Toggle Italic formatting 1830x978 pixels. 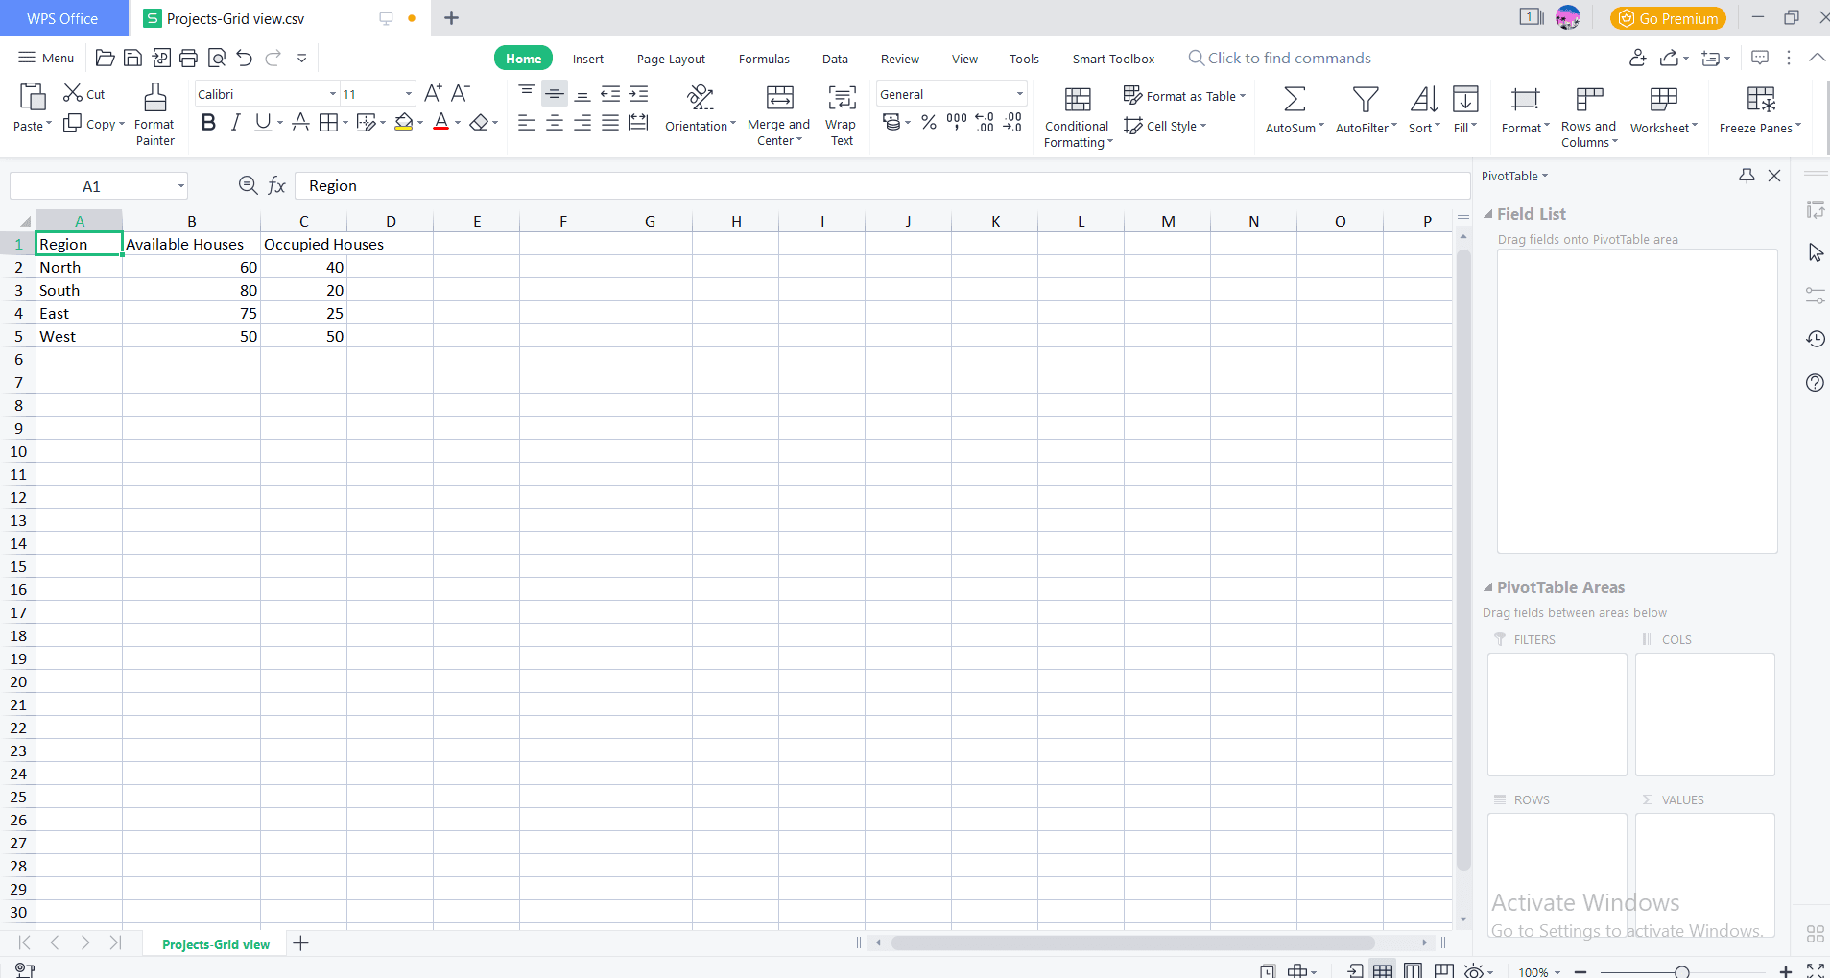pos(235,123)
